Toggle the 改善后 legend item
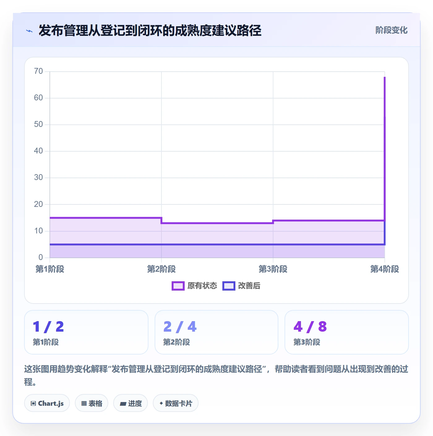 [x=241, y=286]
